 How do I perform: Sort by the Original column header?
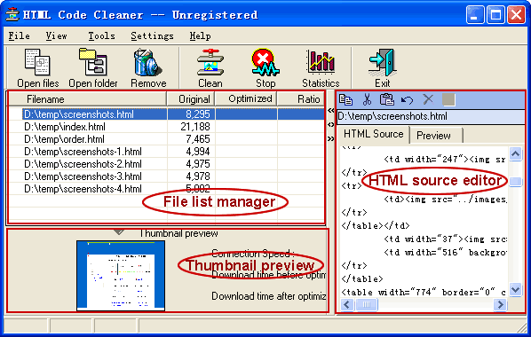(x=191, y=99)
